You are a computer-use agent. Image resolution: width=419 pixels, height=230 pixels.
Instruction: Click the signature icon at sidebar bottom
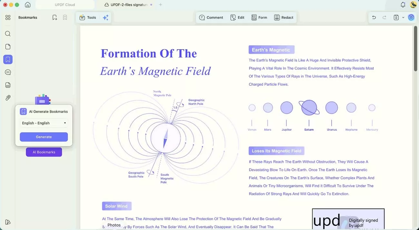(x=8, y=222)
